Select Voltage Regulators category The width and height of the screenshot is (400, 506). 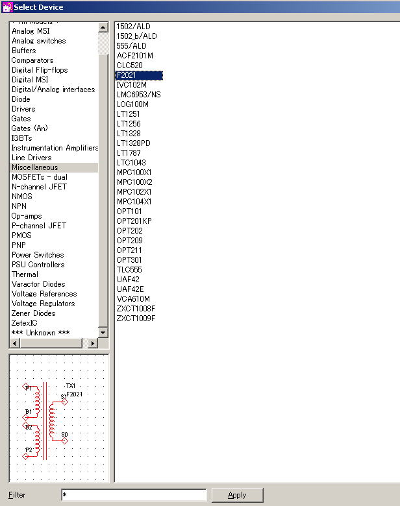[44, 304]
